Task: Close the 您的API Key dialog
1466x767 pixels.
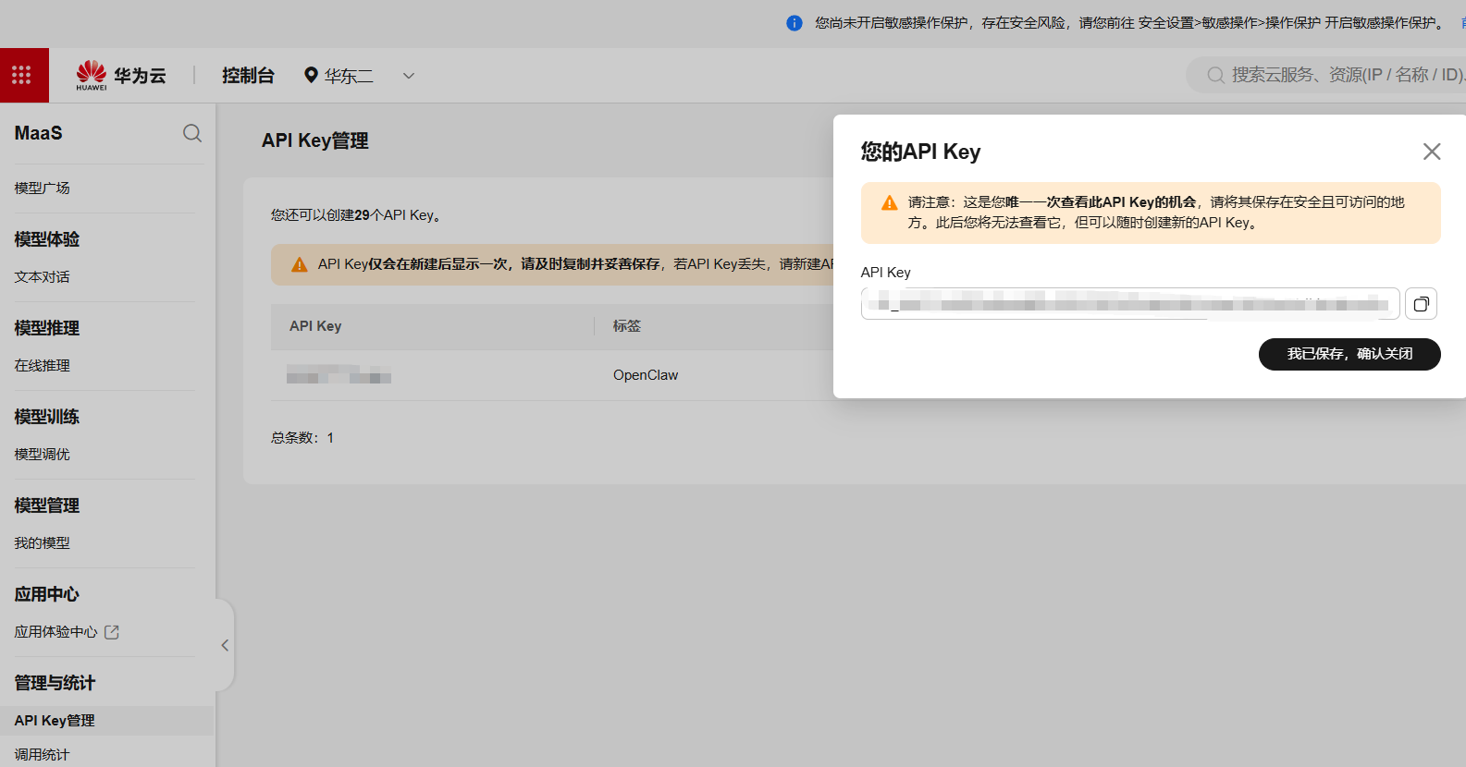Action: tap(1431, 152)
